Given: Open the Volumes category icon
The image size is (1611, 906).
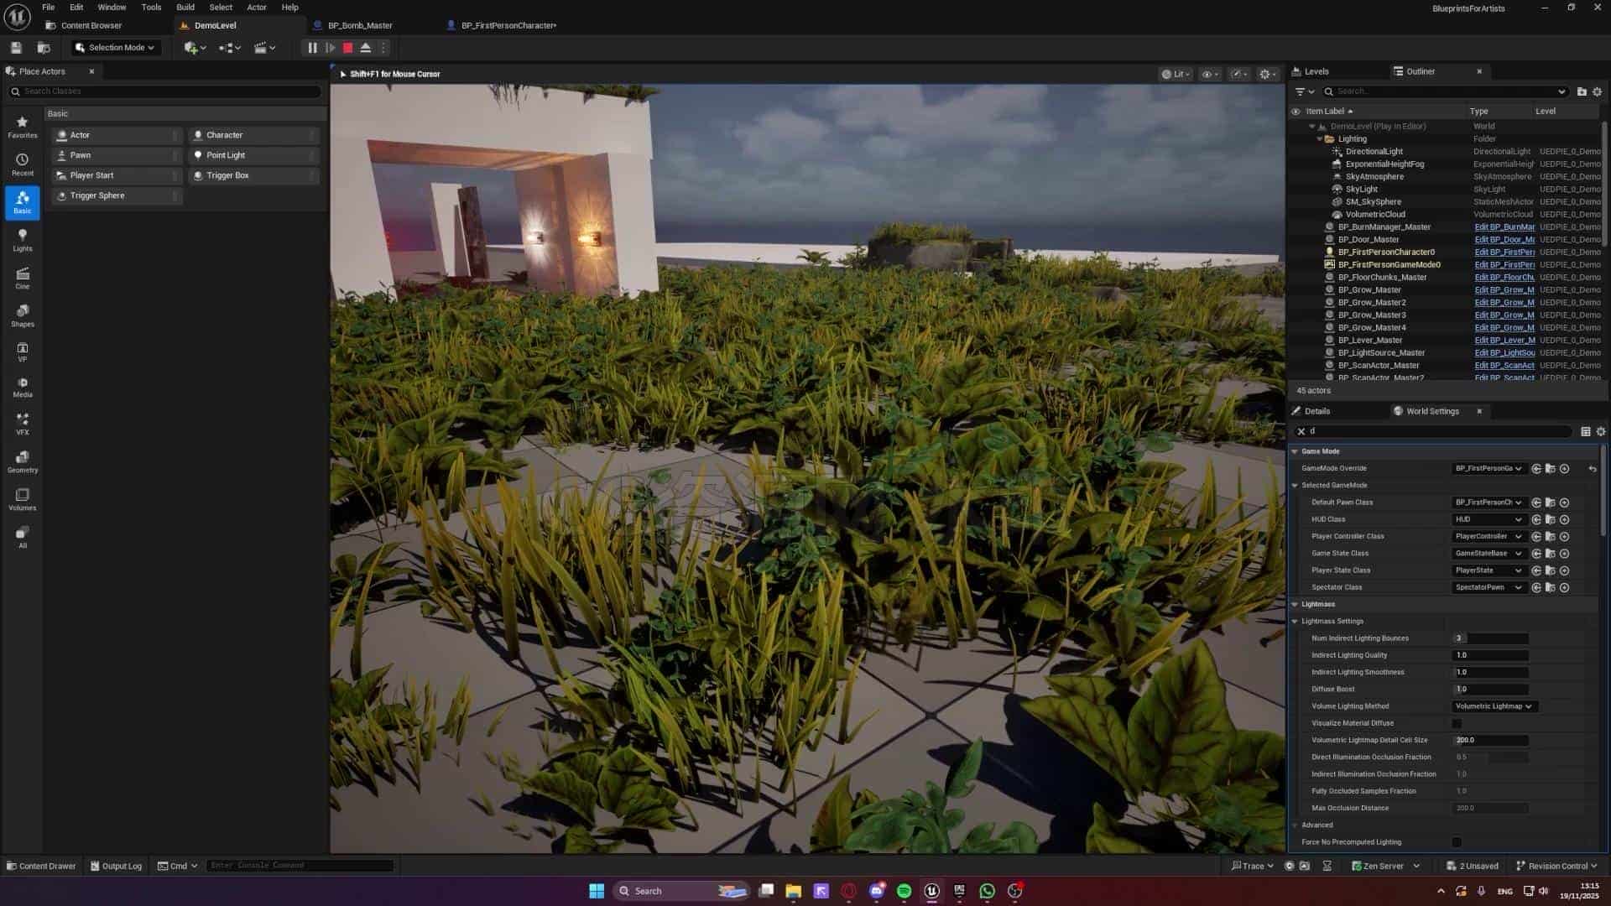Looking at the screenshot, I should point(23,499).
